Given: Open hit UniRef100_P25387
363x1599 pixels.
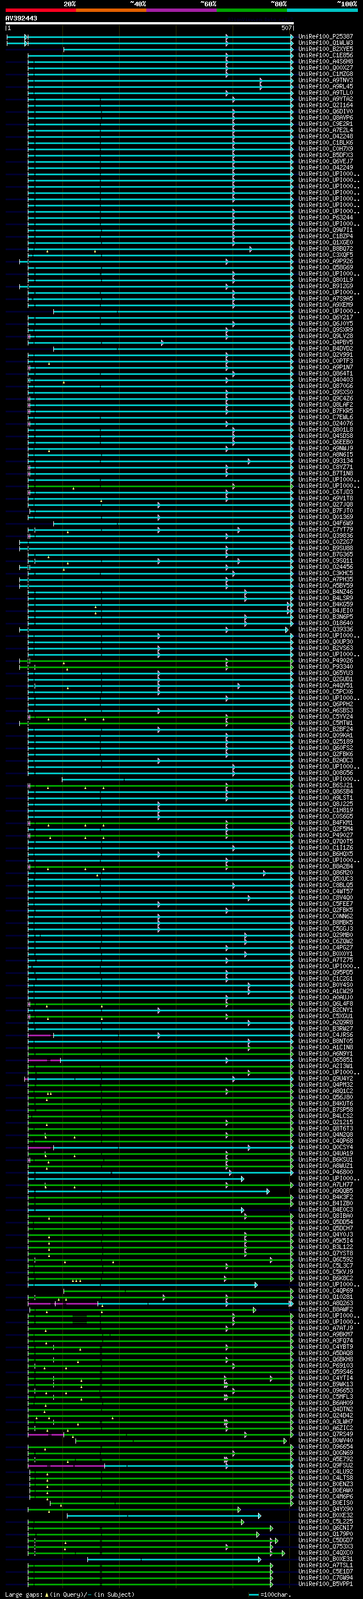Looking at the screenshot, I should (x=326, y=37).
